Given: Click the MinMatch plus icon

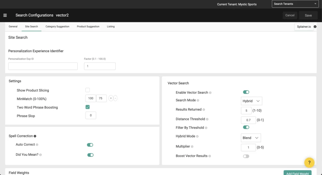Looking at the screenshot, I should click(x=111, y=98).
